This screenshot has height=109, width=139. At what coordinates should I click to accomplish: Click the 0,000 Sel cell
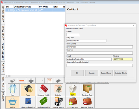9,10
